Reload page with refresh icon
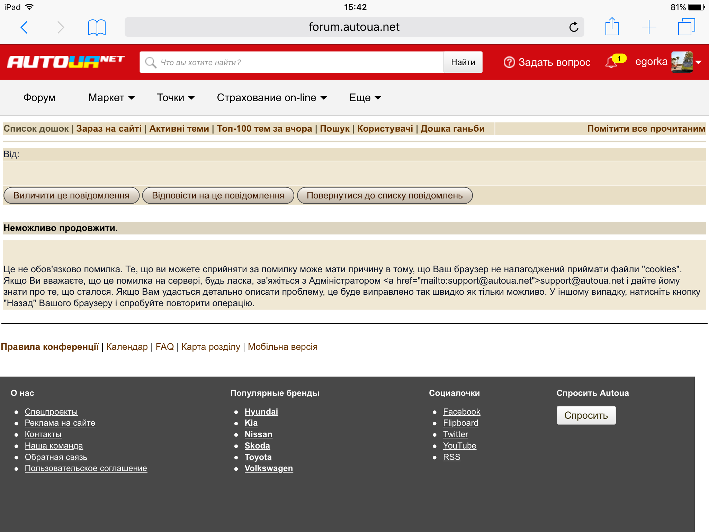The width and height of the screenshot is (709, 532). tap(573, 27)
